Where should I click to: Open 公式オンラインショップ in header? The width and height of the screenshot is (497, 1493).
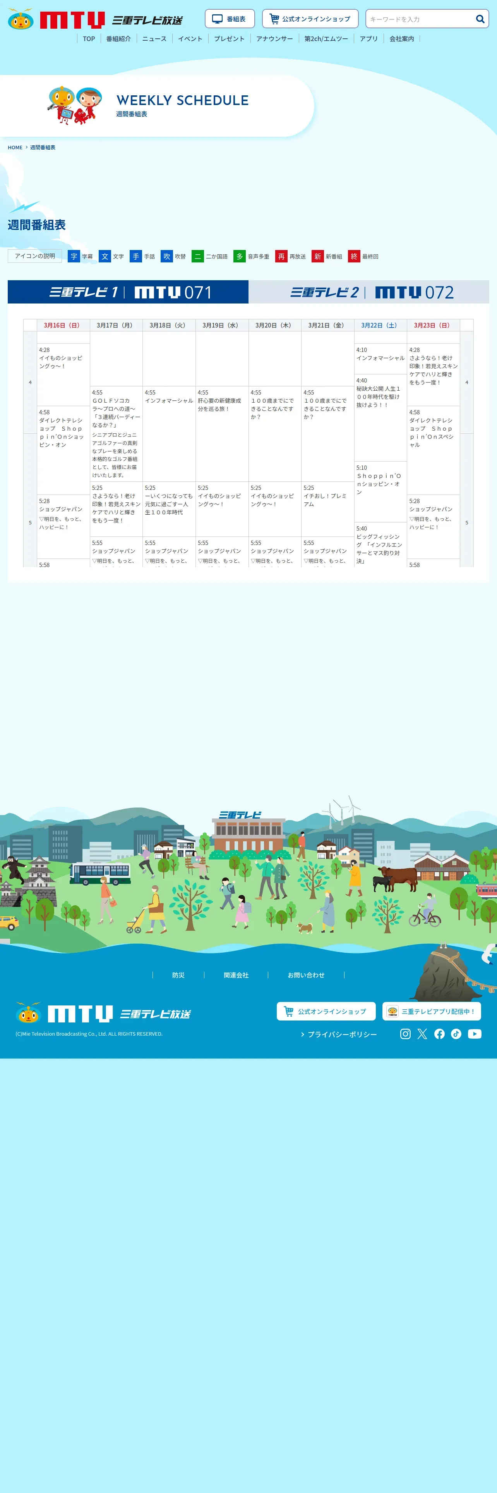point(310,19)
